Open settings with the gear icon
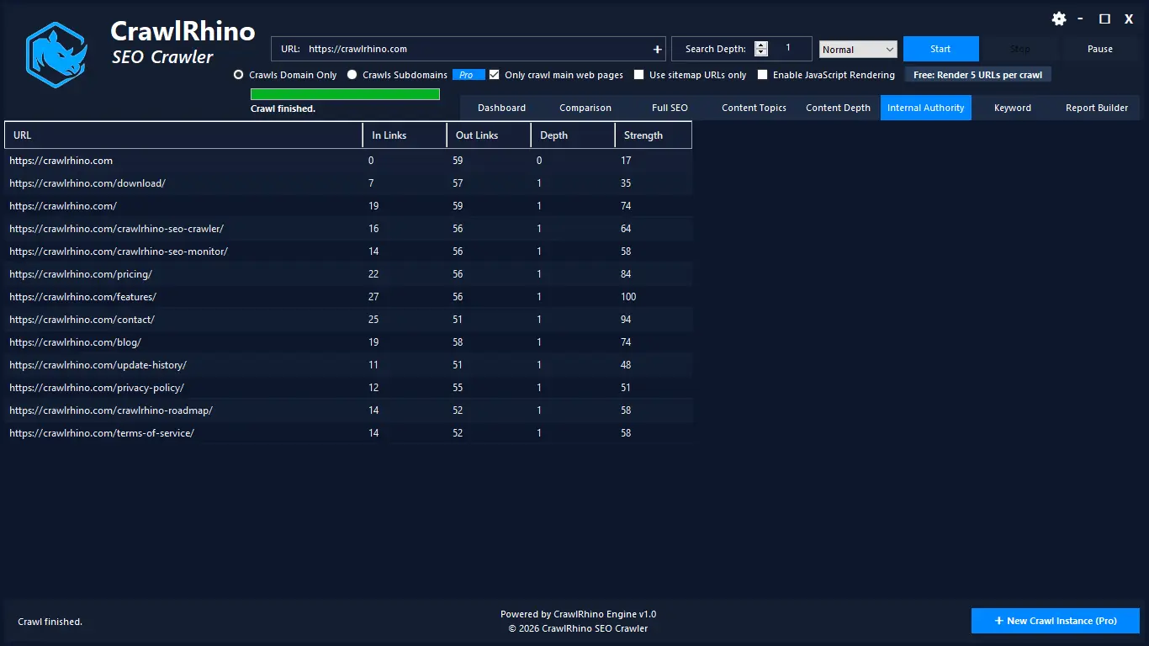The height and width of the screenshot is (646, 1149). coord(1059,19)
